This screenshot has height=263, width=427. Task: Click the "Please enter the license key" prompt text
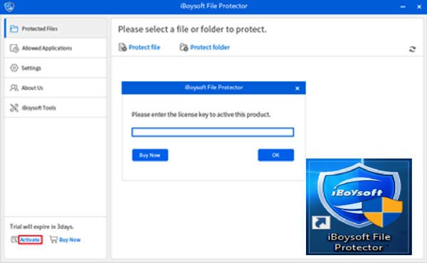pos(201,114)
